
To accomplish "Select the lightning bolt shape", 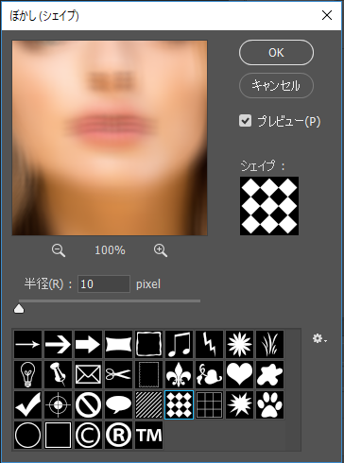I will [x=209, y=344].
